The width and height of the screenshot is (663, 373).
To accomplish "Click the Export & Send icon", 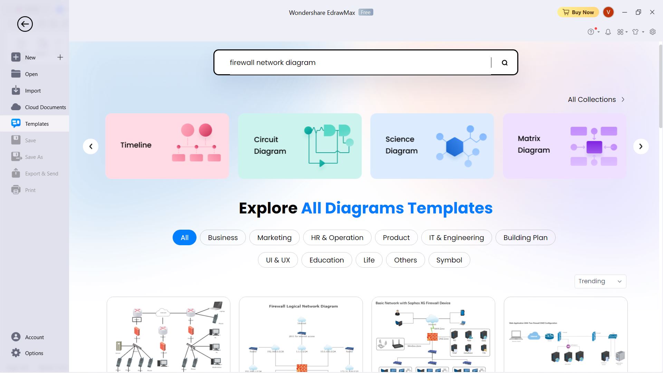I will pos(16,173).
